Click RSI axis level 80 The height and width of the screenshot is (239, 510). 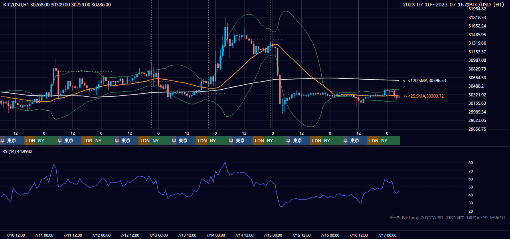[471, 163]
